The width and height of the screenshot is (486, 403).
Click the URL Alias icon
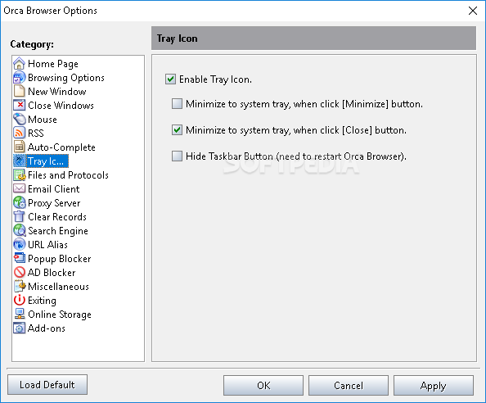point(19,244)
